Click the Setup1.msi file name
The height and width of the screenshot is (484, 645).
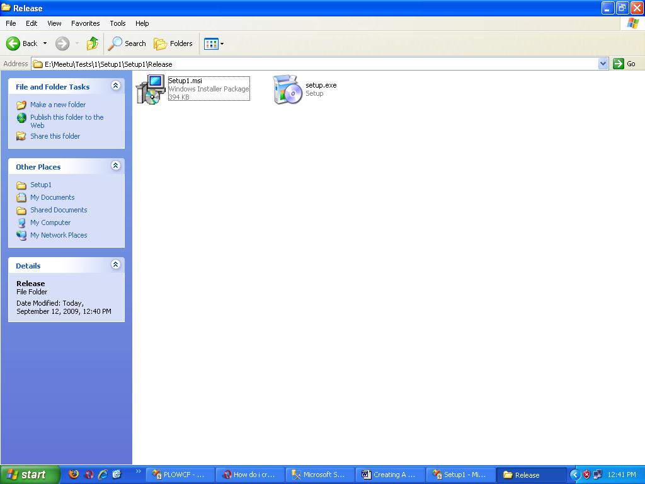185,81
